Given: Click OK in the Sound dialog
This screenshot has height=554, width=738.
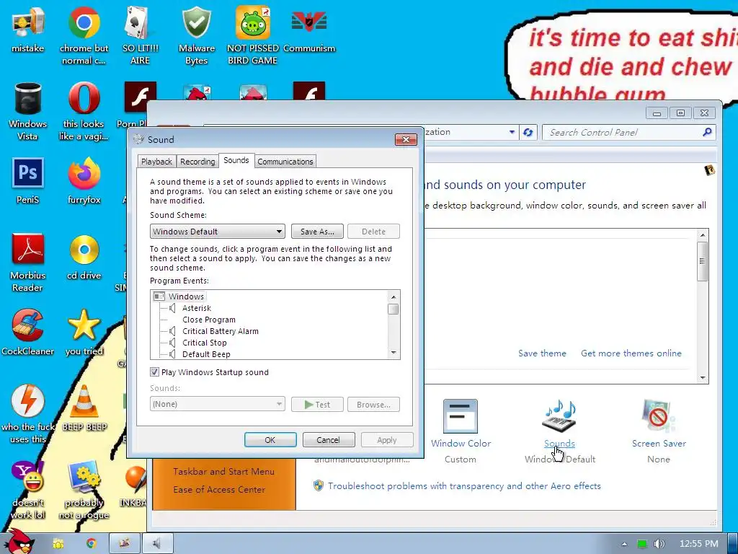Looking at the screenshot, I should [x=270, y=440].
